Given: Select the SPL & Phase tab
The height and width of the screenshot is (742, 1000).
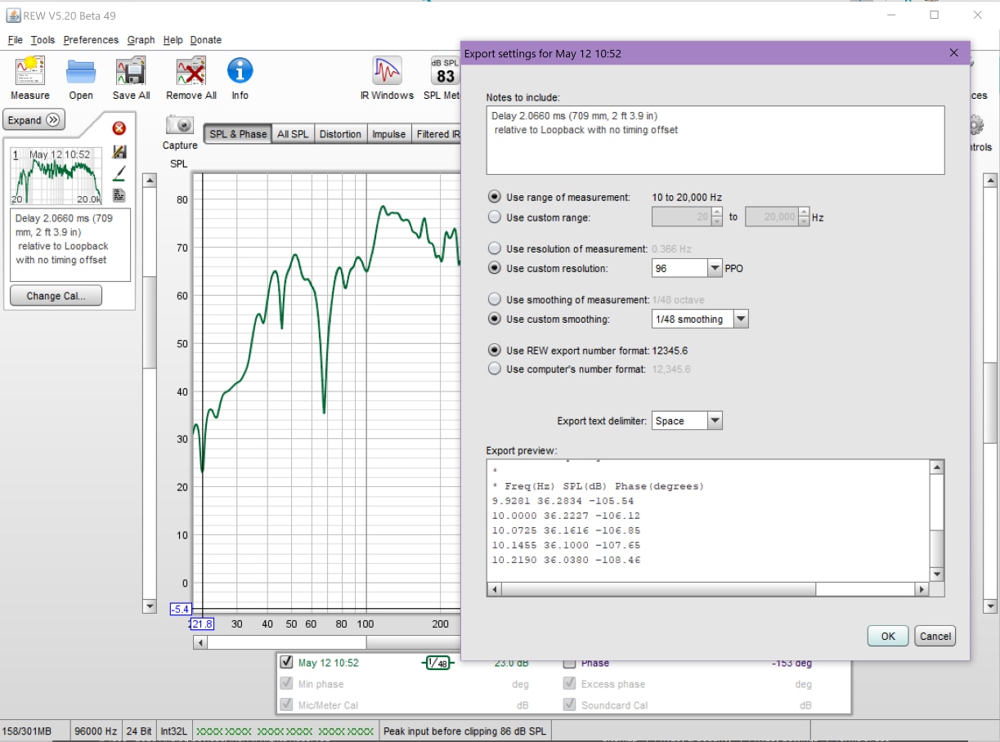Looking at the screenshot, I should click(x=238, y=134).
